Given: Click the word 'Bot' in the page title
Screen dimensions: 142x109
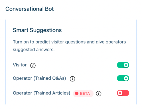Looking at the screenshot, I should [x=49, y=9].
